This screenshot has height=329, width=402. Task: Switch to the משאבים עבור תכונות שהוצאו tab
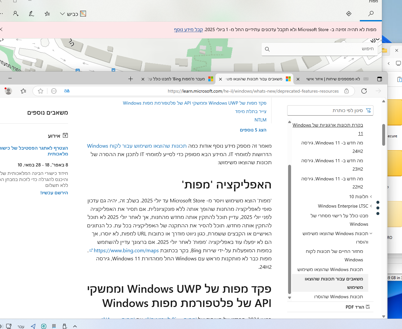coord(254,79)
